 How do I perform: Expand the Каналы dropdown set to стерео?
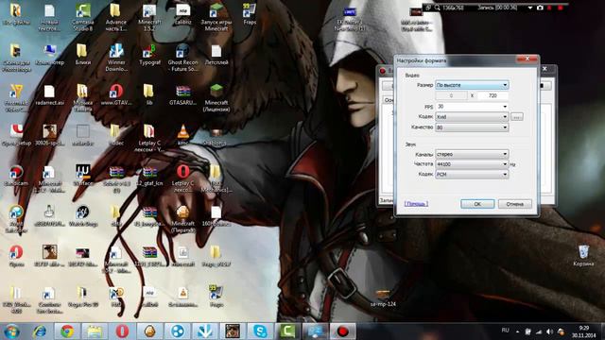[x=472, y=154]
